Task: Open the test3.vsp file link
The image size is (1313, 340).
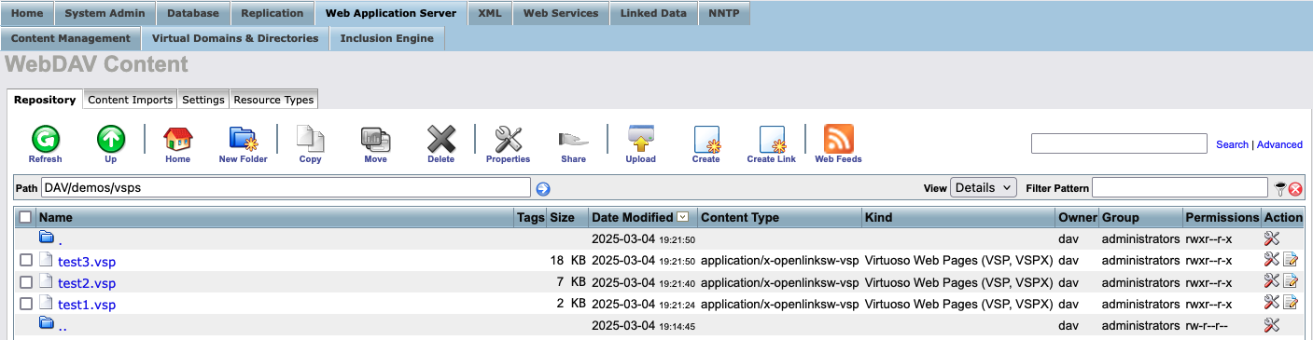Action: [x=87, y=262]
